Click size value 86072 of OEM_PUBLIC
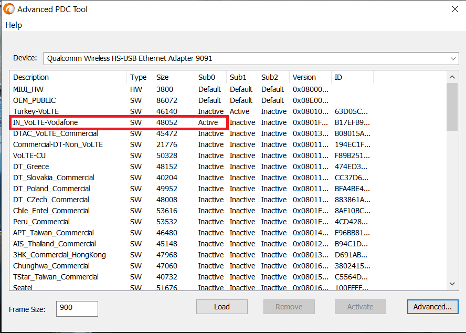Viewport: 466px width, 333px height. tap(167, 100)
